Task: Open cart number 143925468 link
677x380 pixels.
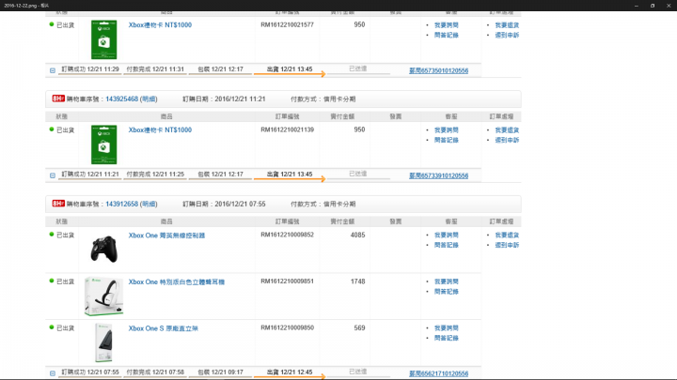Action: [121, 99]
